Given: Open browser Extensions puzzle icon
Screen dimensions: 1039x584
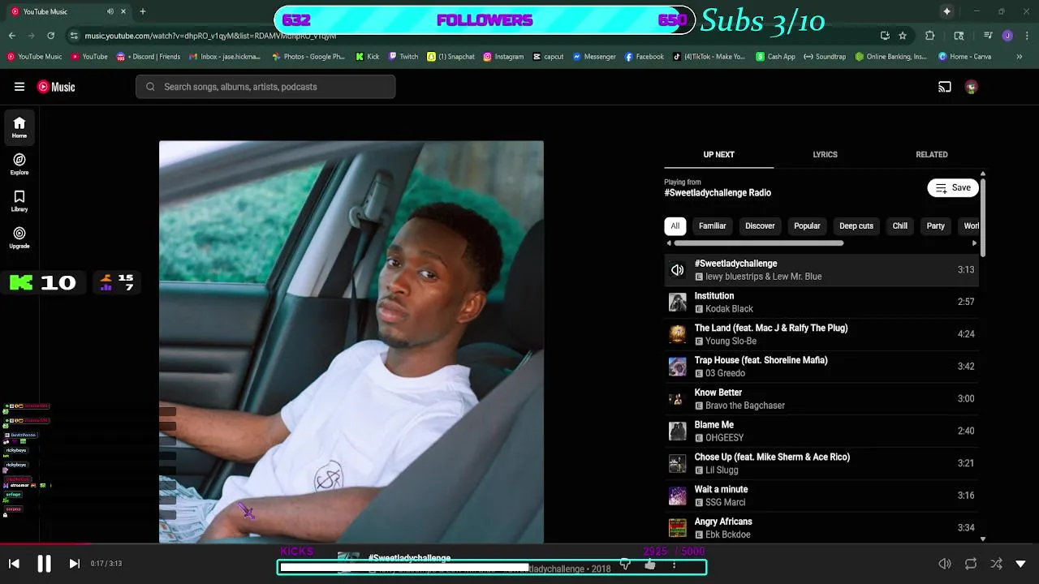Looking at the screenshot, I should [x=930, y=36].
